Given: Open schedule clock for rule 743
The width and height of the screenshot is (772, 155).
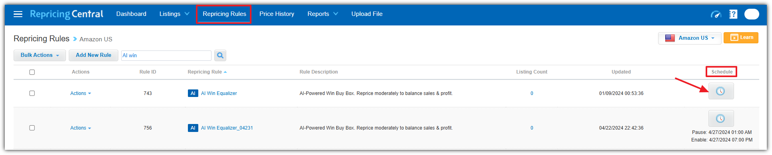Looking at the screenshot, I should coord(721,91).
